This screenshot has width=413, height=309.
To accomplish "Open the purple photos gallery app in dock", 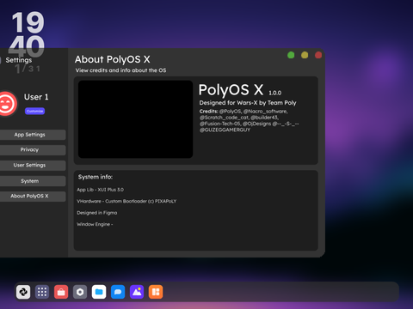I will [137, 292].
